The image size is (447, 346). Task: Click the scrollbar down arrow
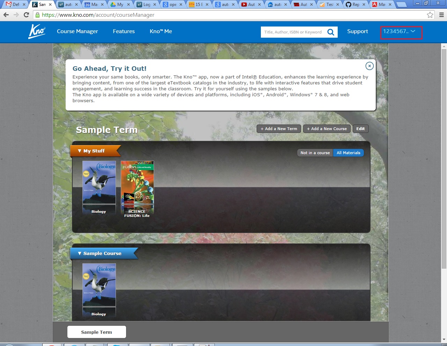click(444, 339)
